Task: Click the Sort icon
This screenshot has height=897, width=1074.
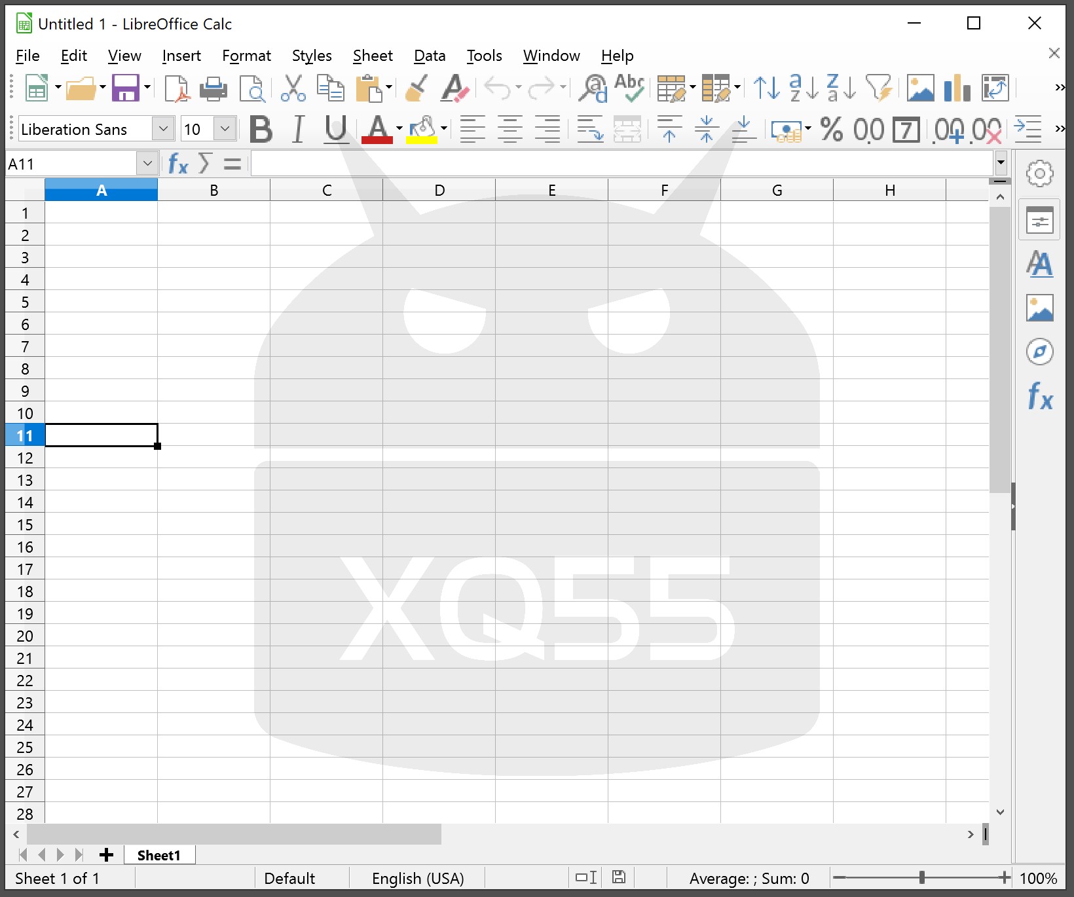Action: point(766,88)
